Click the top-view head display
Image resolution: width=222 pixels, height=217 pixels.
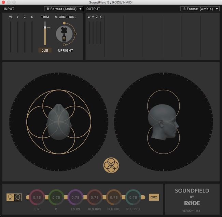click(x=59, y=122)
